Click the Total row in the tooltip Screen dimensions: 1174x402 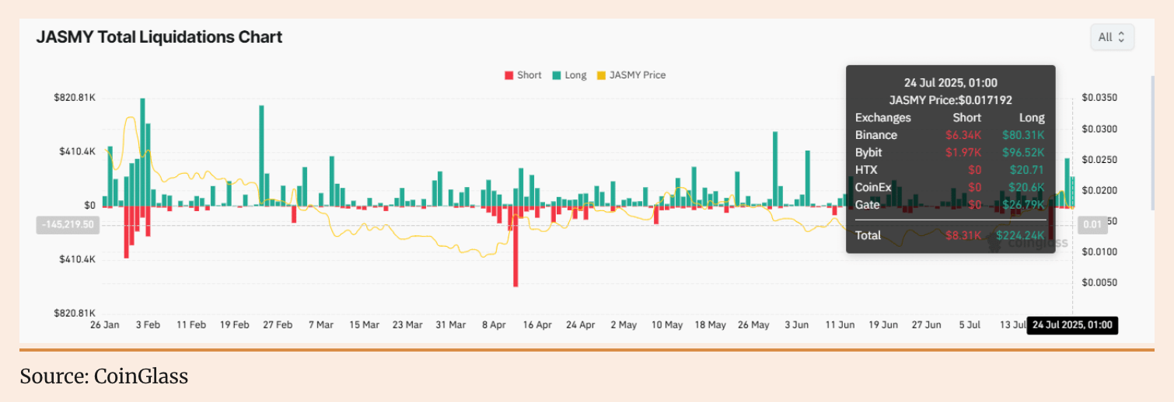(949, 235)
